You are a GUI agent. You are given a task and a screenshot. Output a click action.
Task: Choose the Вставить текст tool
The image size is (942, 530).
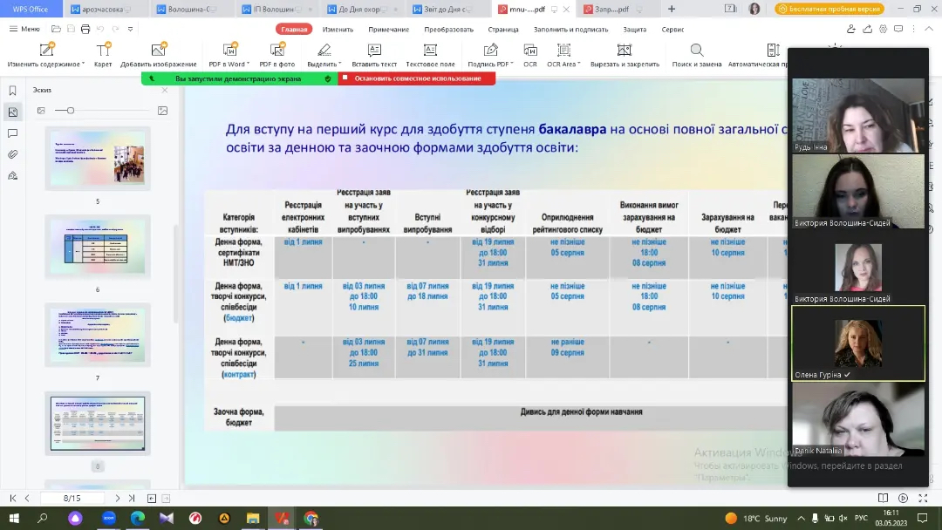(x=374, y=51)
